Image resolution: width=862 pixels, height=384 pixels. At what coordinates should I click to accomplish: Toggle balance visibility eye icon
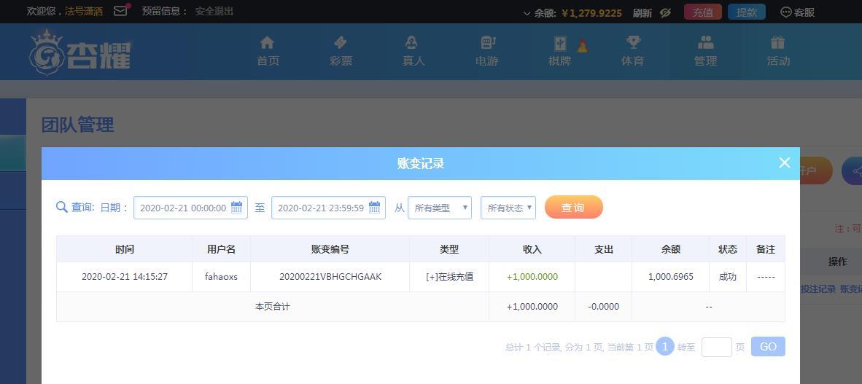[665, 12]
